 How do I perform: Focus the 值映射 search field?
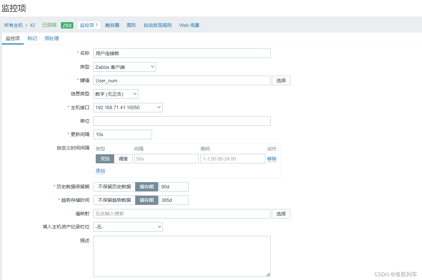click(182, 214)
